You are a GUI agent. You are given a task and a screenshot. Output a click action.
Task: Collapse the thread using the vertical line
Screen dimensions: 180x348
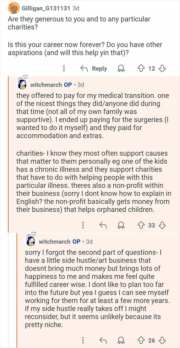10,181
